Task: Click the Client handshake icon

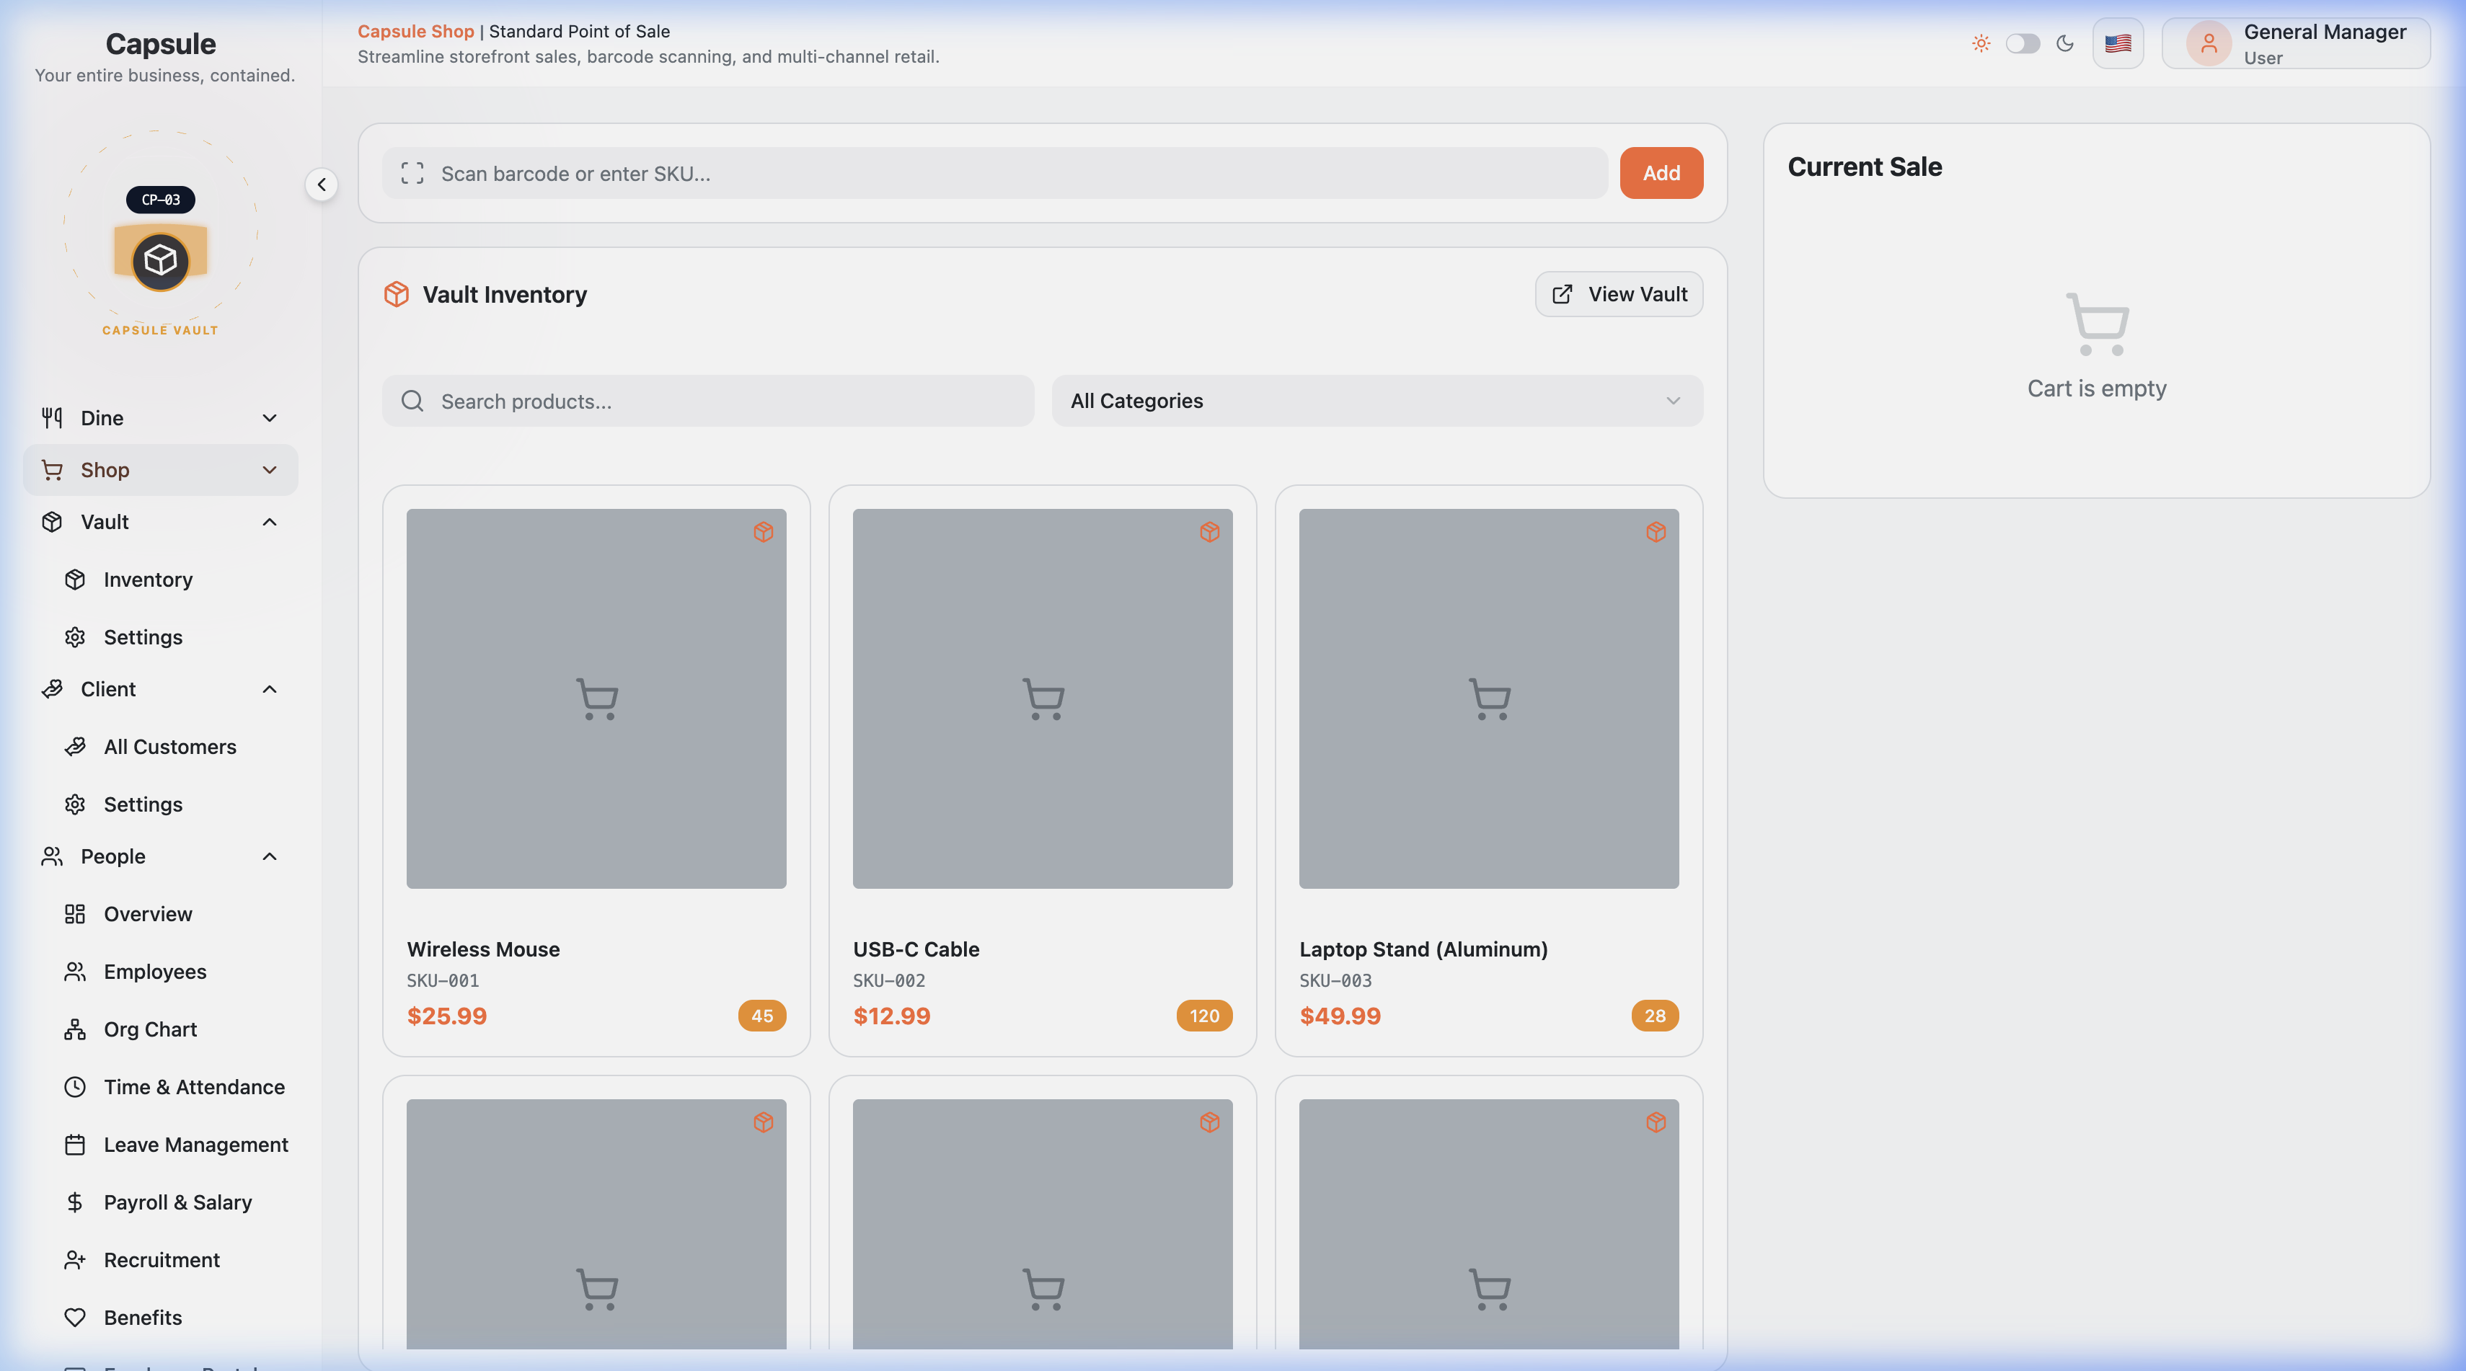Action: (52, 689)
